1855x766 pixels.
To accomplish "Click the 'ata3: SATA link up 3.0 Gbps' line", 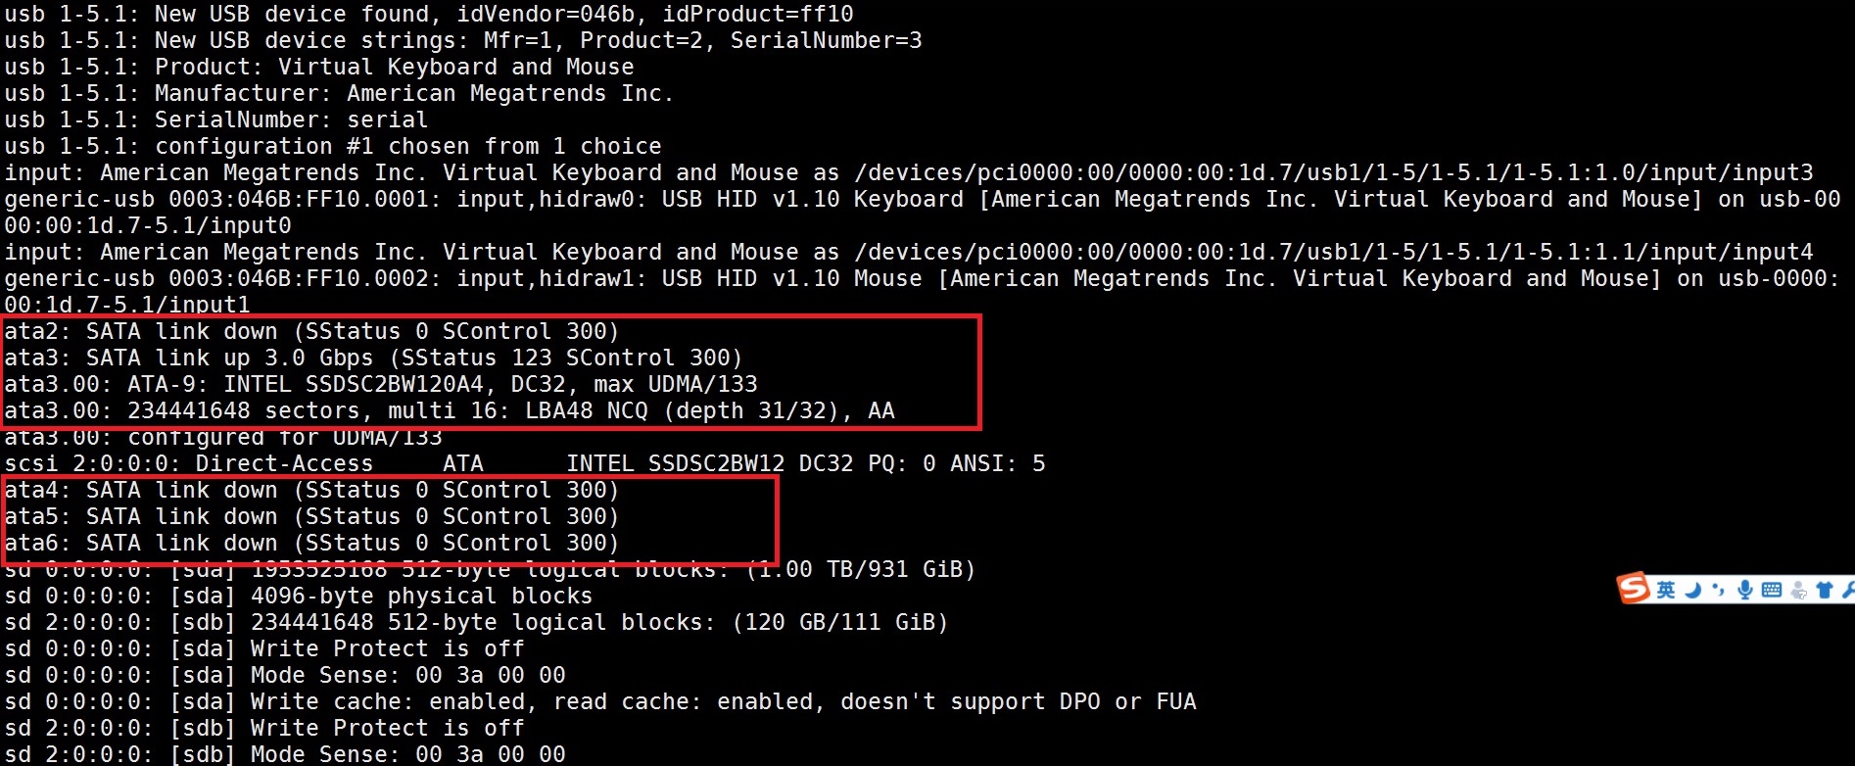I will coord(373,358).
